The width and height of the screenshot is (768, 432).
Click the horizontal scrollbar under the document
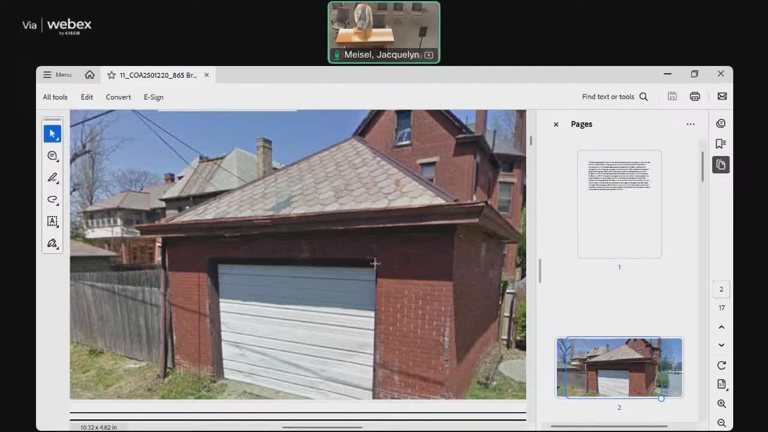322,427
